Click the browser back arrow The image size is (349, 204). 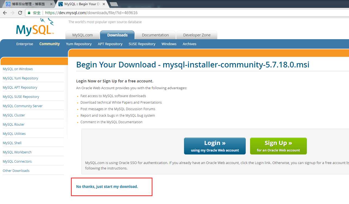(x=5, y=13)
